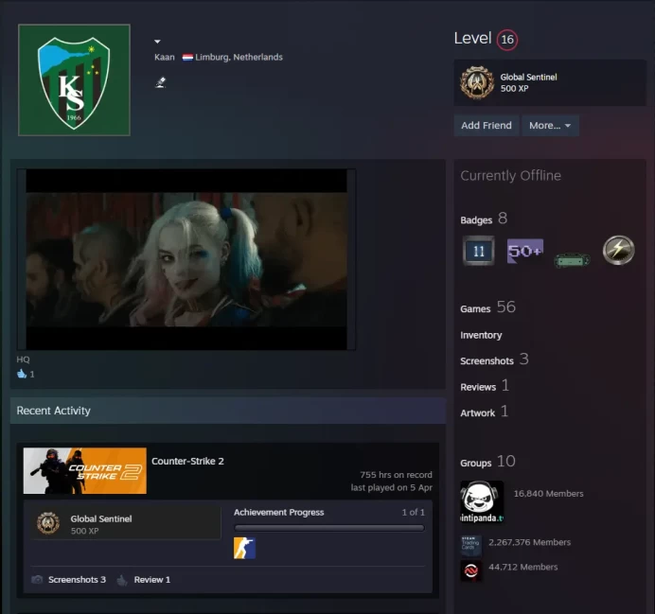This screenshot has width=655, height=614.
Task: Open the KS 1966 profile avatar
Action: coord(74,79)
